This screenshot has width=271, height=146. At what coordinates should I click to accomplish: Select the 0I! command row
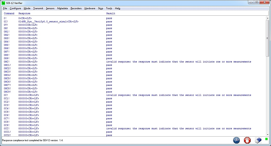pos(6,22)
